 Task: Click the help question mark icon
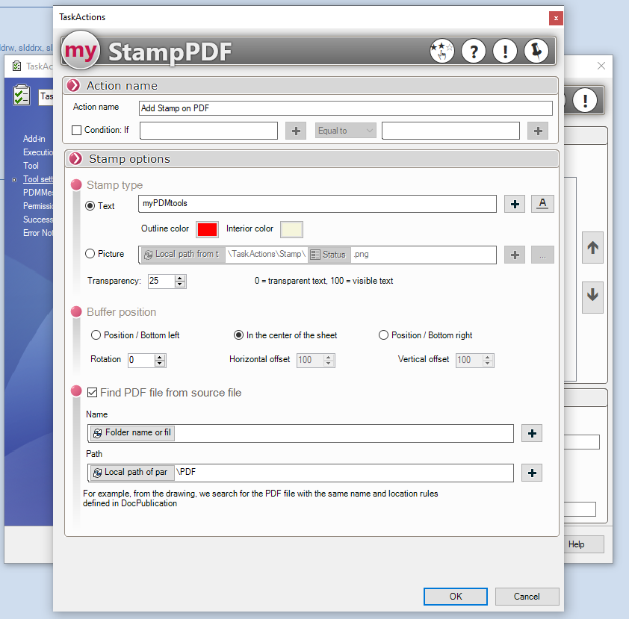tap(474, 51)
